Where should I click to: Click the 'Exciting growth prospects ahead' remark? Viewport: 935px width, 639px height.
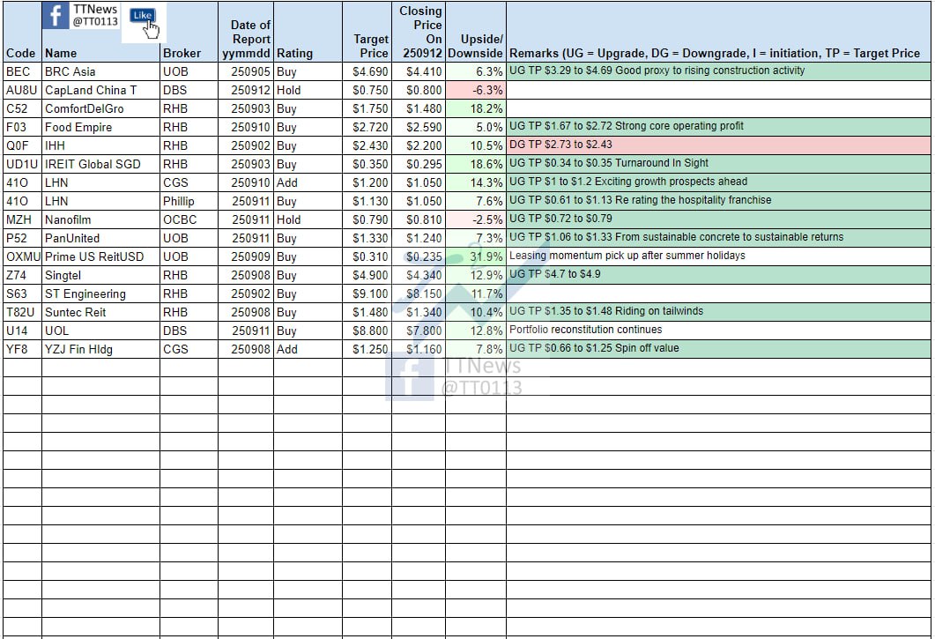pyautogui.click(x=671, y=182)
